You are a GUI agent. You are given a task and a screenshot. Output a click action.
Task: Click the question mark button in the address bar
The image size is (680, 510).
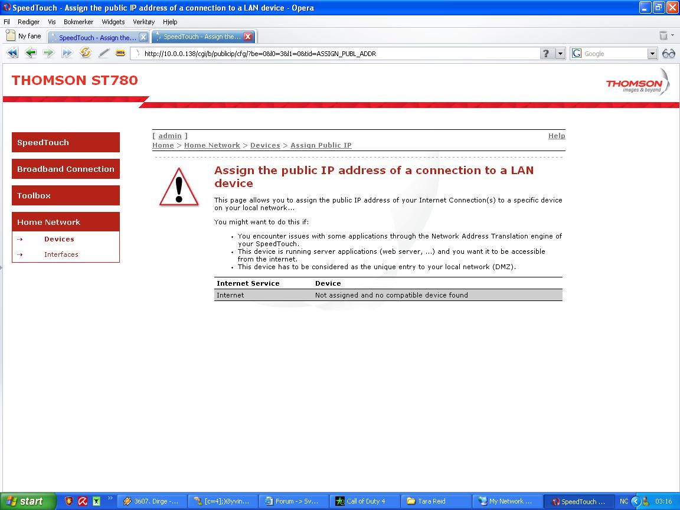(546, 53)
